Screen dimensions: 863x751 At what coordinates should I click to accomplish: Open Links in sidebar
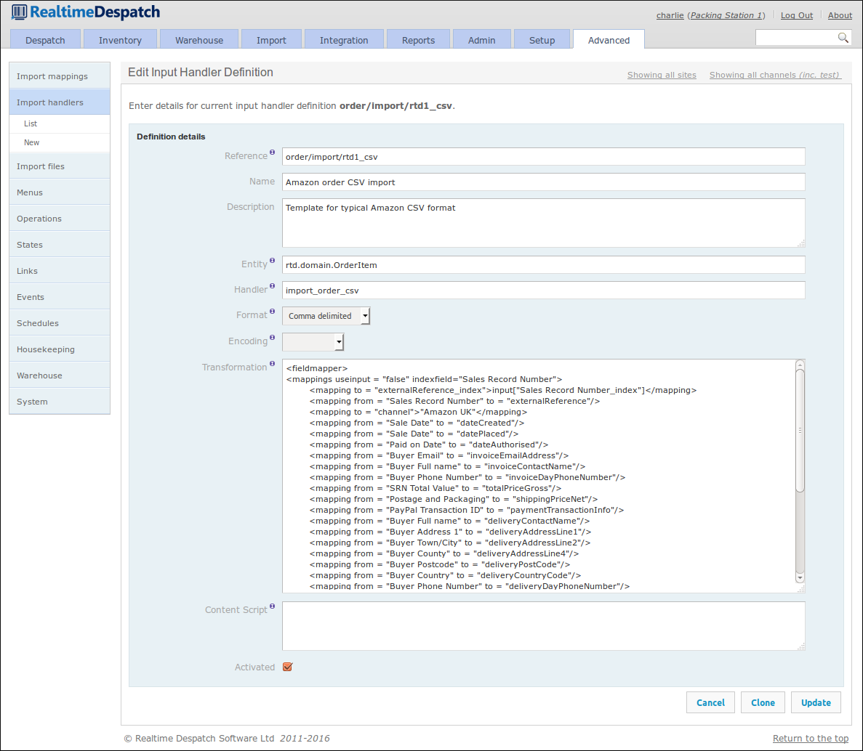tap(60, 270)
